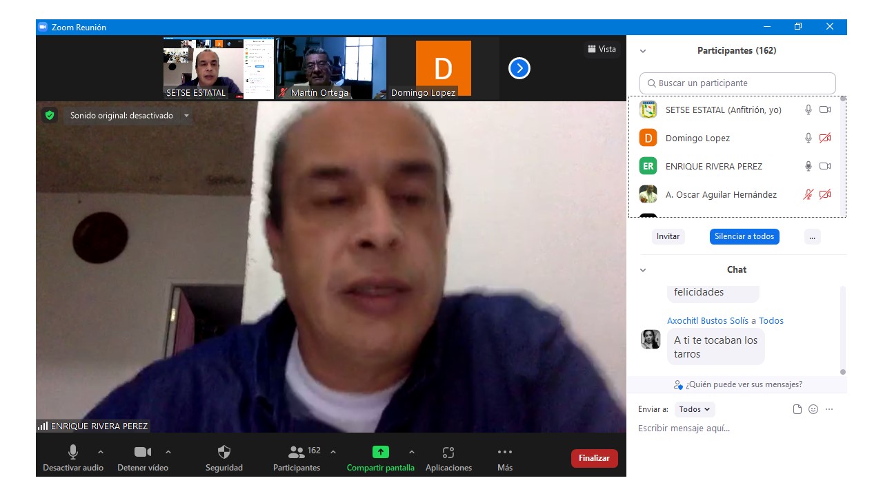Open the Sonido original dropdown arrow
This screenshot has height=496, width=883.
click(186, 116)
